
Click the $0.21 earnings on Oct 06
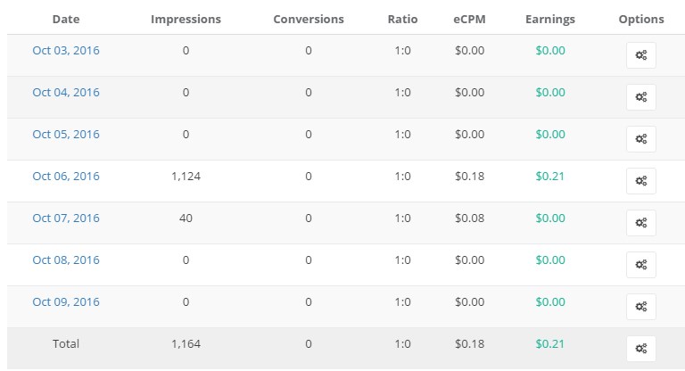(x=550, y=177)
